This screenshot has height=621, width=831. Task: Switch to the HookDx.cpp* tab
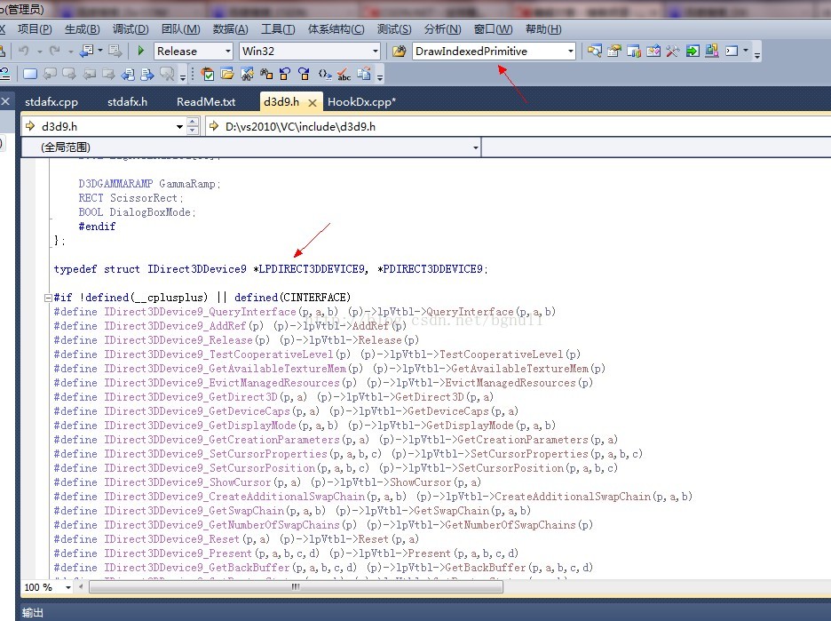coord(362,102)
